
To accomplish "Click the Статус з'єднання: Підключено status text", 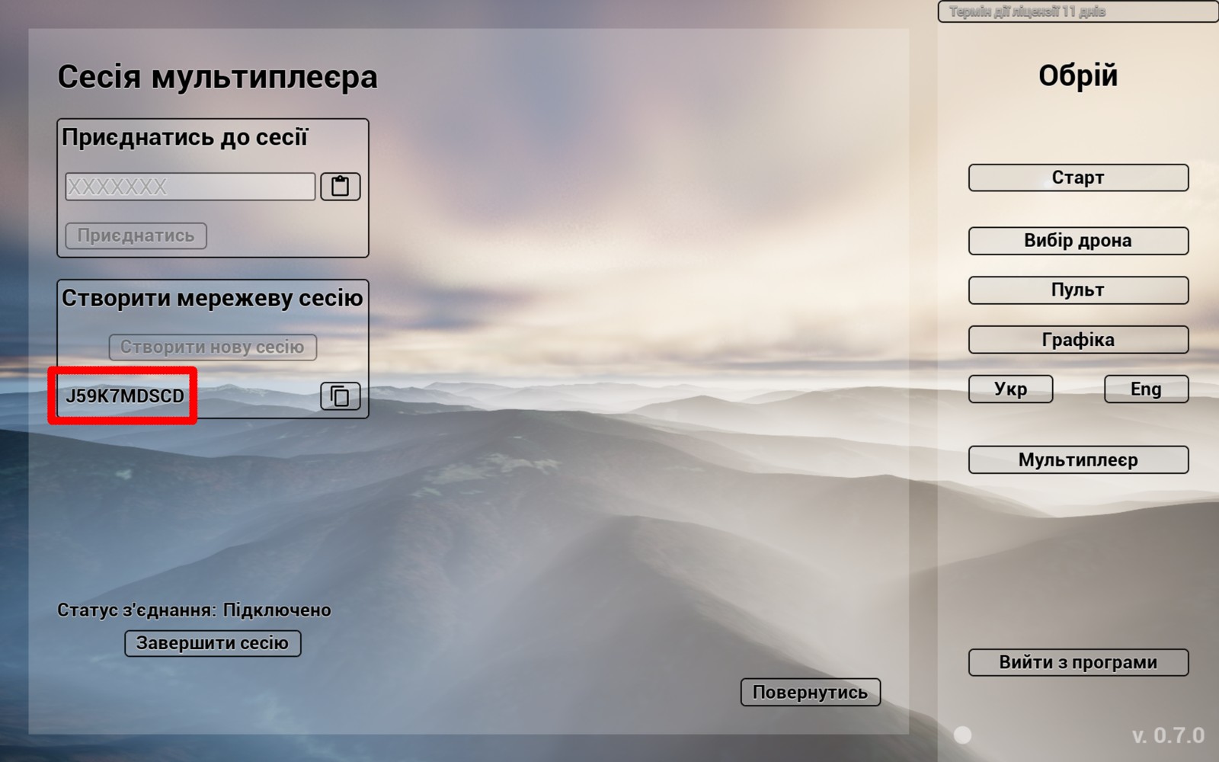I will coord(194,610).
